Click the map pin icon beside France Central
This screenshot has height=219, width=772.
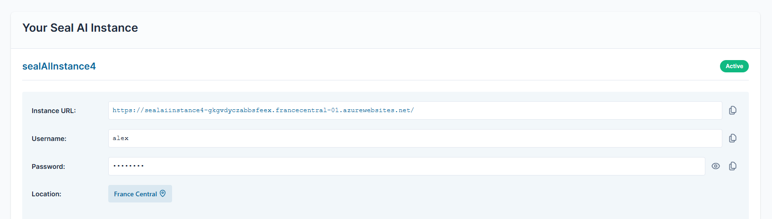(163, 193)
